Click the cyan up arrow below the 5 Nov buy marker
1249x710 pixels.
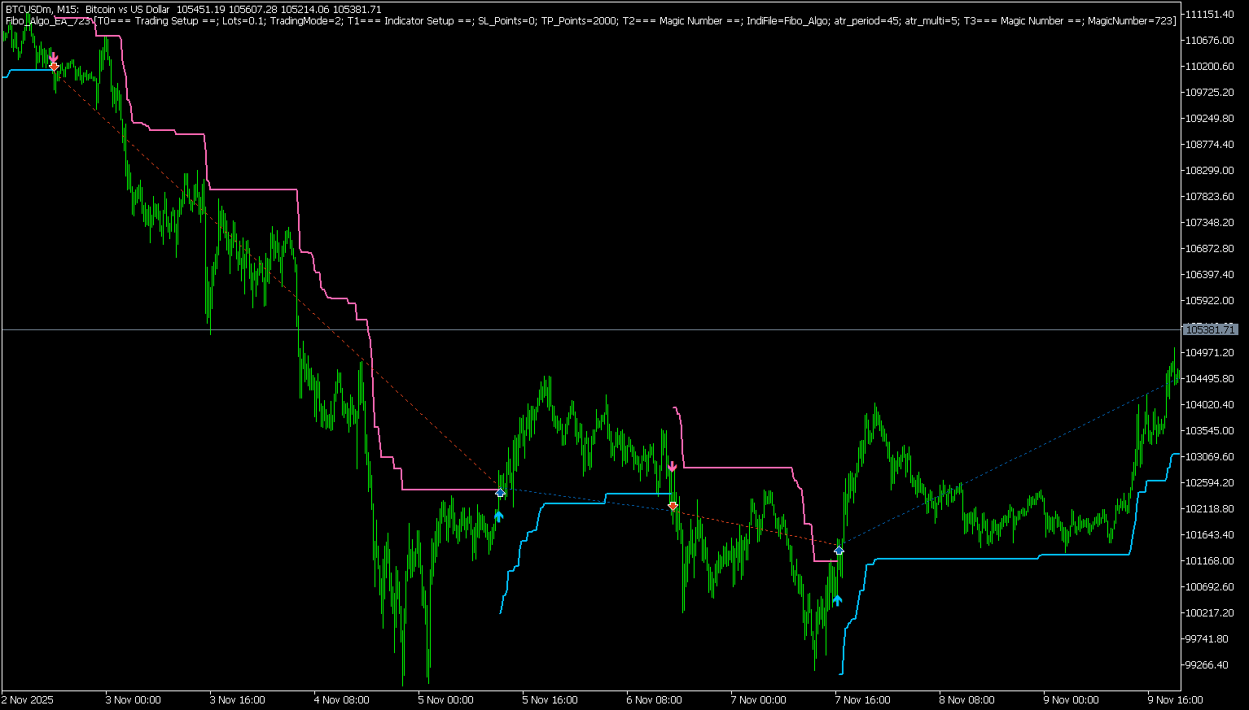click(x=499, y=515)
